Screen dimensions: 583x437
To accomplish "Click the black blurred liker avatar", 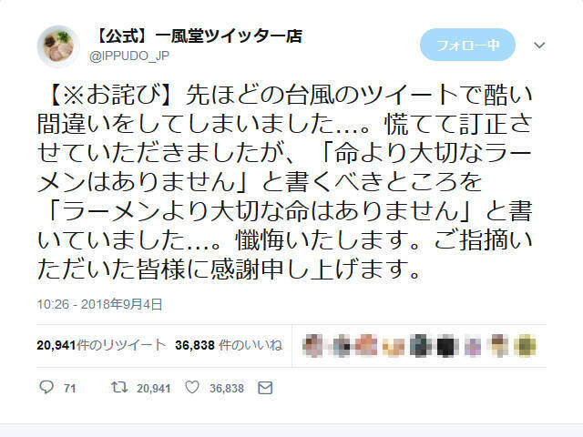I will point(446,346).
